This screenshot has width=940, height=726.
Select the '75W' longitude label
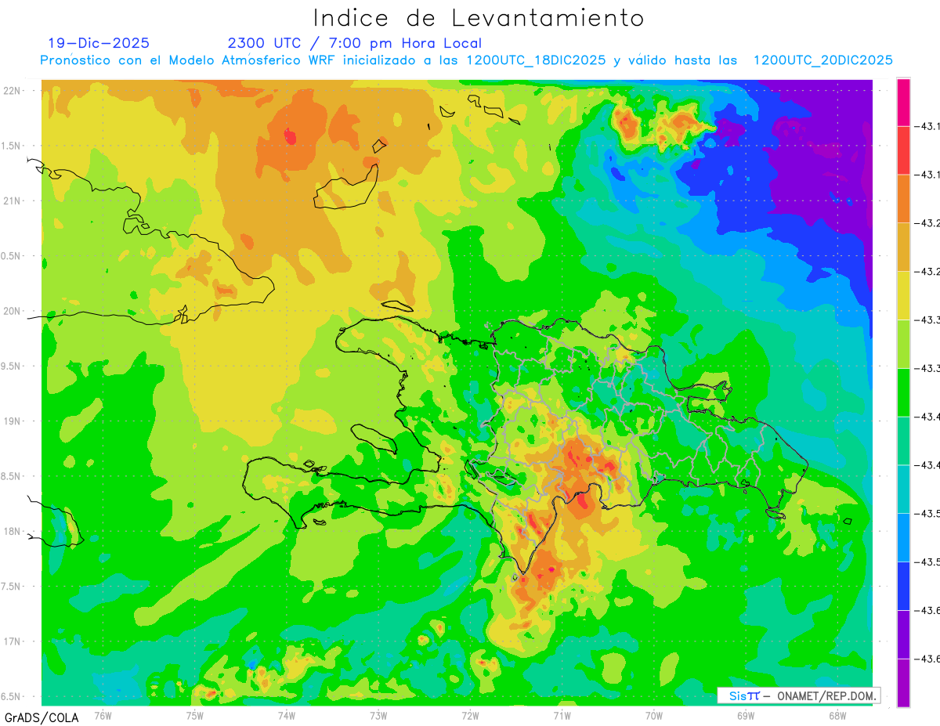click(195, 715)
